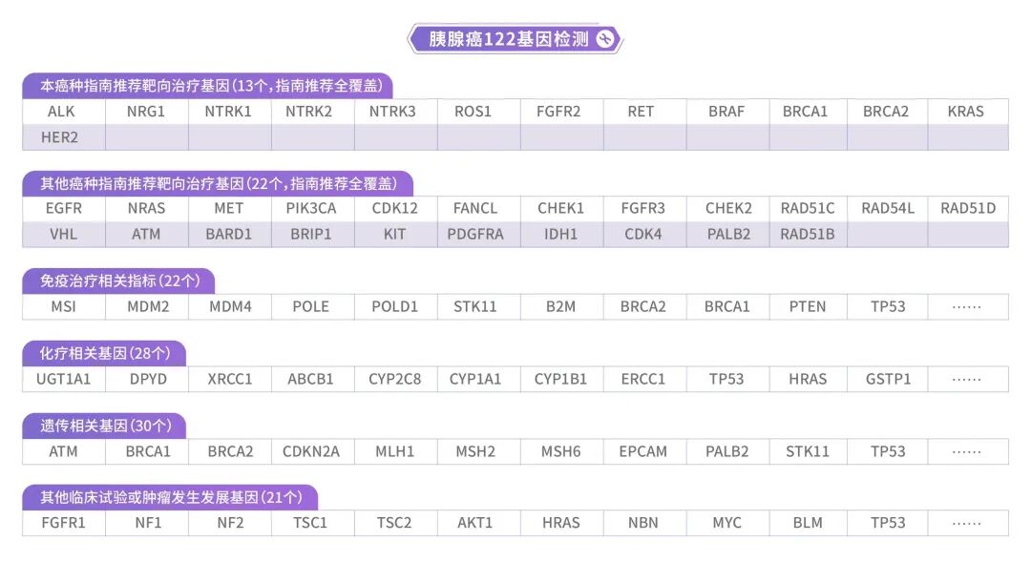Click the KRAS cell
This screenshot has width=1031, height=562.
(968, 112)
